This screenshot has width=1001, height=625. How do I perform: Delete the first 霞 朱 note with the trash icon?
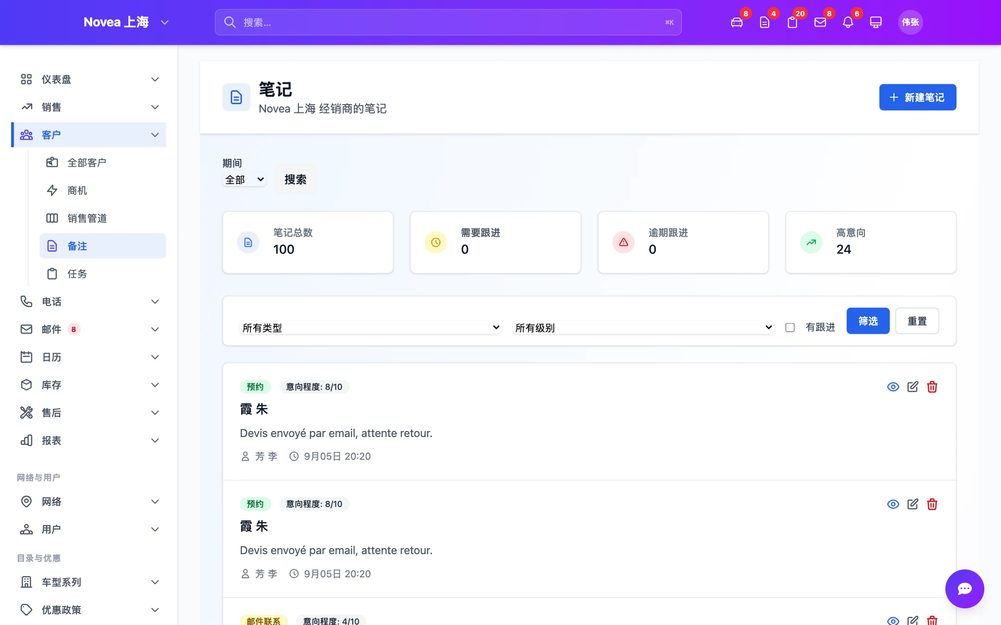click(x=932, y=387)
